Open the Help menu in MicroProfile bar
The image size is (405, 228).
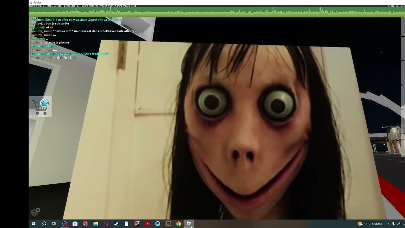point(134,6)
